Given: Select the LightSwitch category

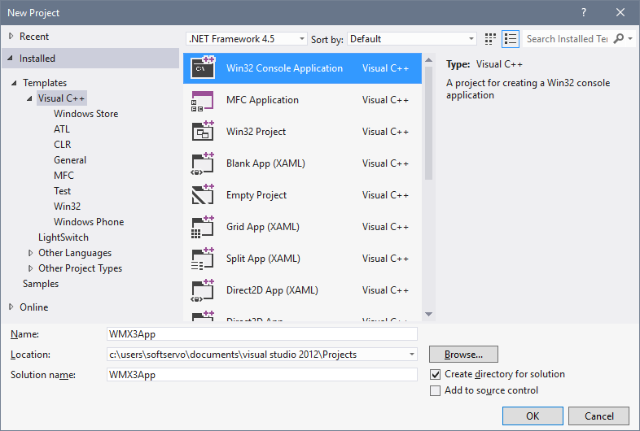Looking at the screenshot, I should pos(64,237).
